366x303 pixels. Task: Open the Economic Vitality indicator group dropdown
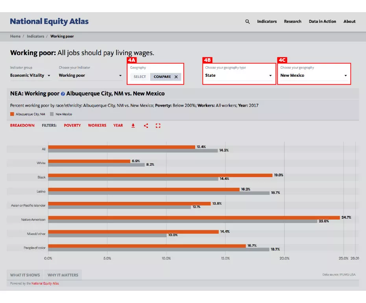30,75
